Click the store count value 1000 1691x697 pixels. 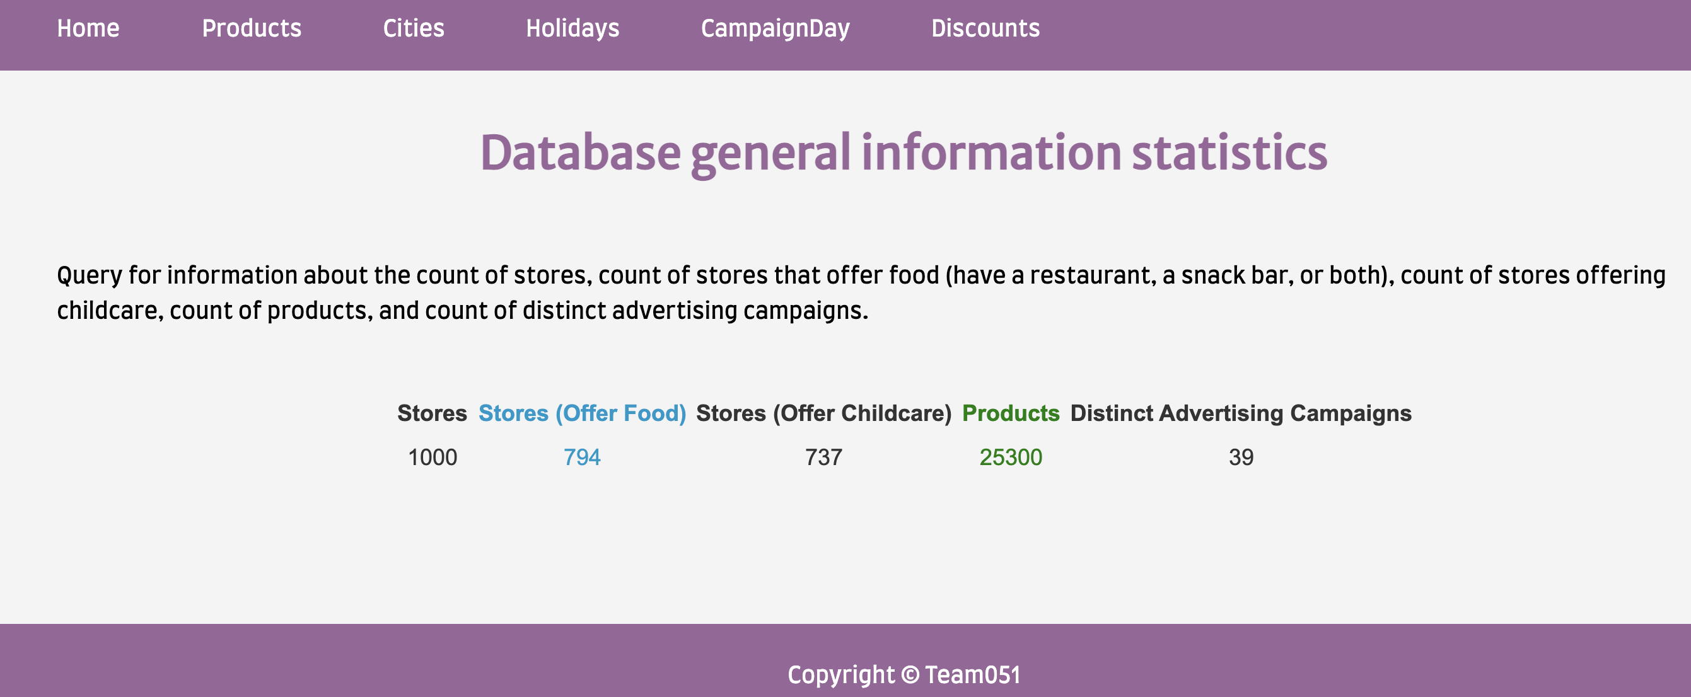(x=433, y=458)
